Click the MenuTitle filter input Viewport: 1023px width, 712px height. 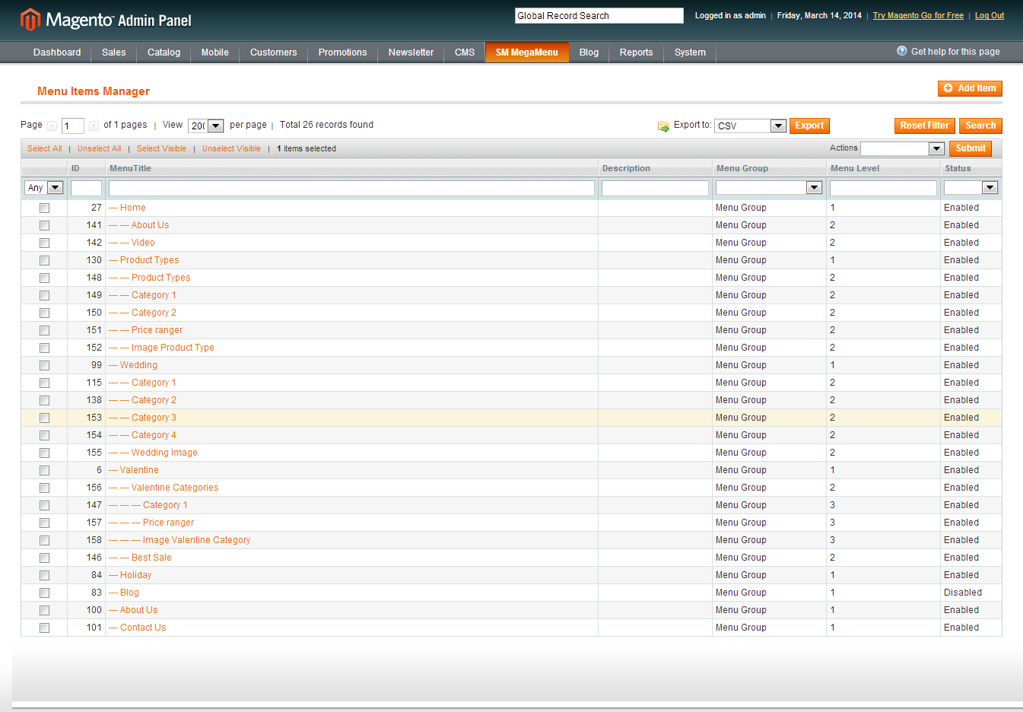point(351,188)
